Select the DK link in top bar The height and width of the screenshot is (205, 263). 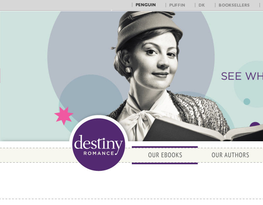(x=201, y=5)
